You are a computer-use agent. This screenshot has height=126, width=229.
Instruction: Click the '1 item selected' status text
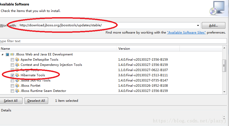point(67,101)
